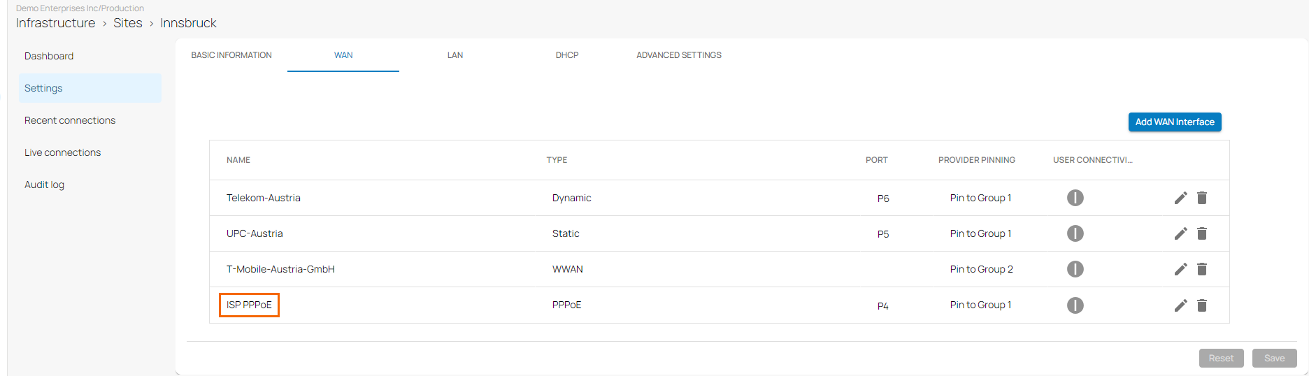Switch to the LAN tab
This screenshot has width=1309, height=376.
(455, 55)
